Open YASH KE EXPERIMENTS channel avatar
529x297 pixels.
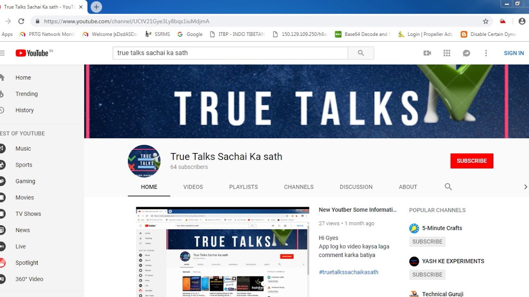(414, 261)
